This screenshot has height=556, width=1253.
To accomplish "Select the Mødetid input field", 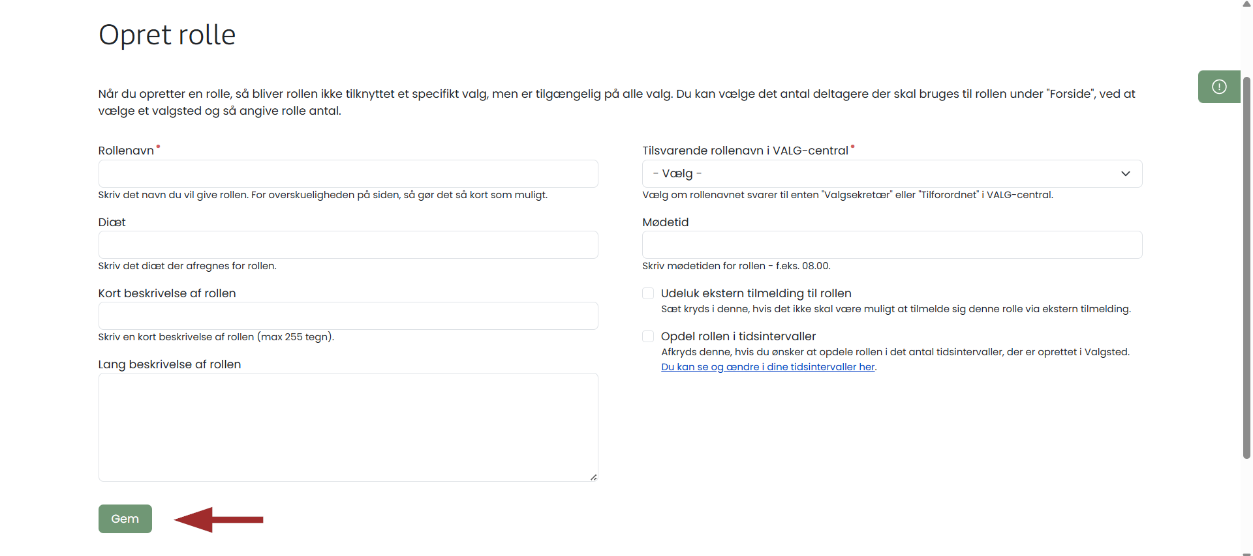I will point(891,245).
